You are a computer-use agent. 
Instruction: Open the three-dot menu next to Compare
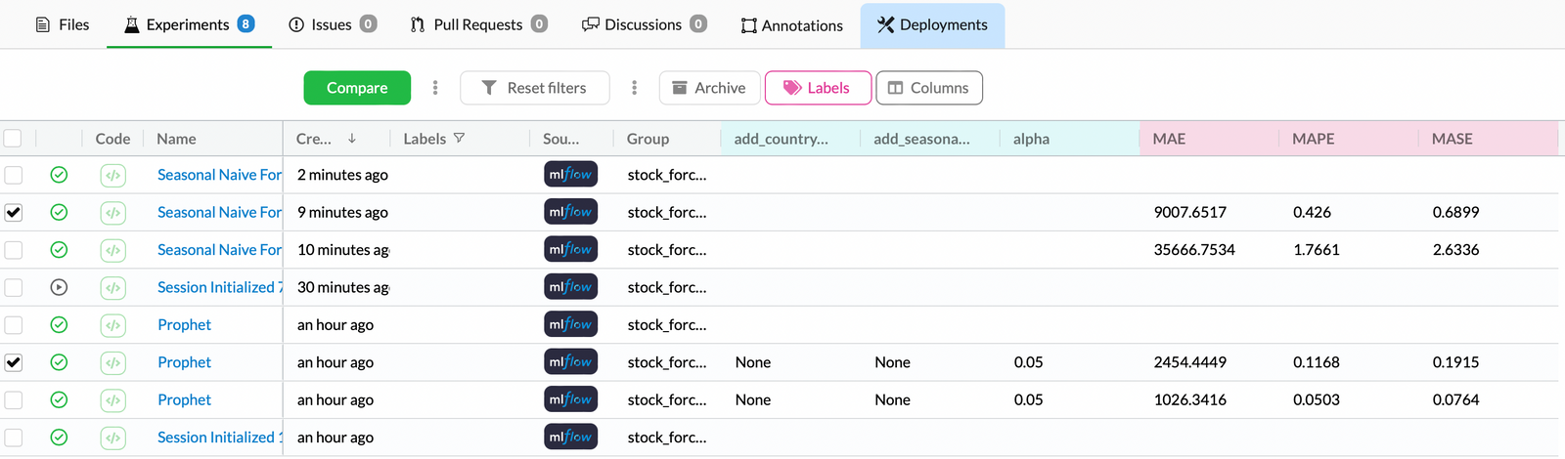(x=435, y=88)
